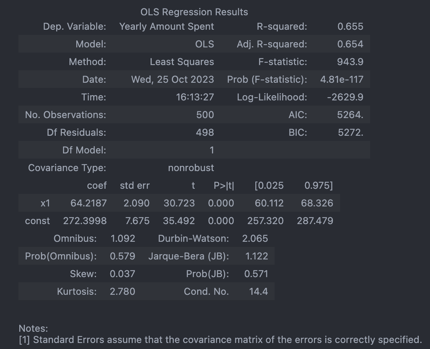The width and height of the screenshot is (430, 349).
Task: Select the Covariance Type nonrobust text
Action: click(191, 168)
